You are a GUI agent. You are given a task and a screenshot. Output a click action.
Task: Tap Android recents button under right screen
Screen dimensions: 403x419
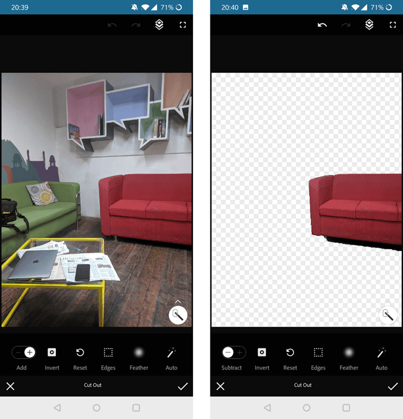coord(346,408)
